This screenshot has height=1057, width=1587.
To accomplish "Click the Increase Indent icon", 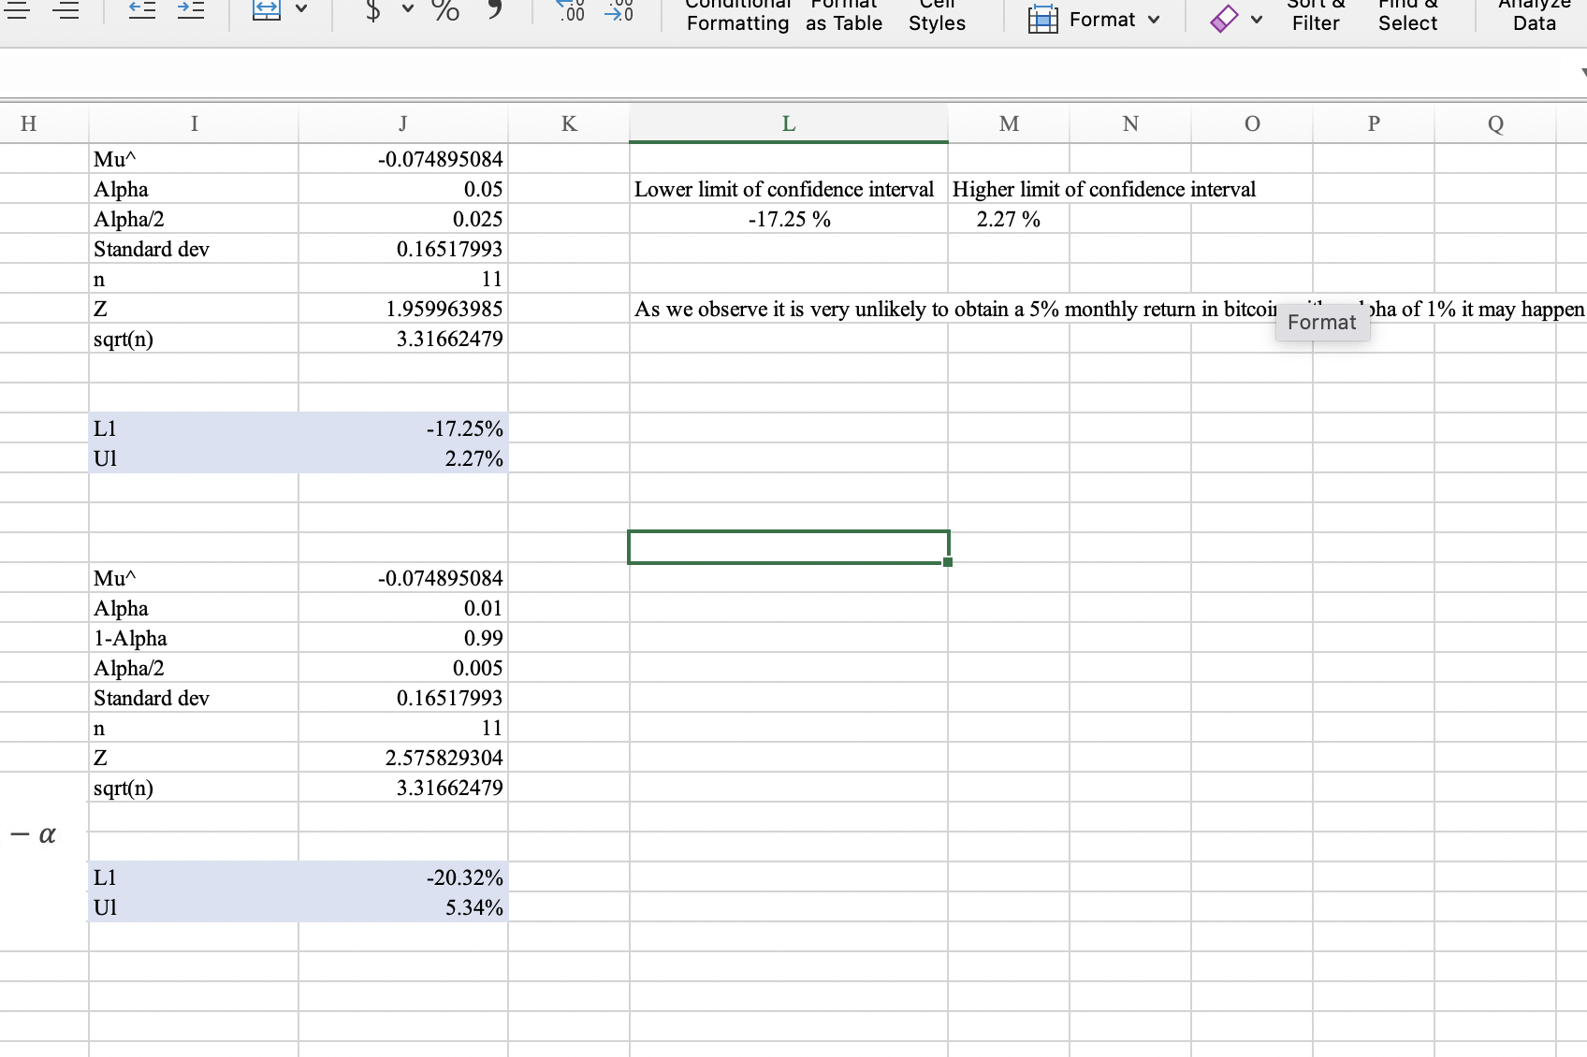I will click(x=191, y=9).
